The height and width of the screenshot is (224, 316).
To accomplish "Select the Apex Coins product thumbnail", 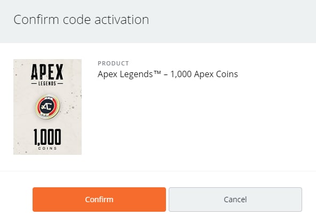I will [48, 107].
